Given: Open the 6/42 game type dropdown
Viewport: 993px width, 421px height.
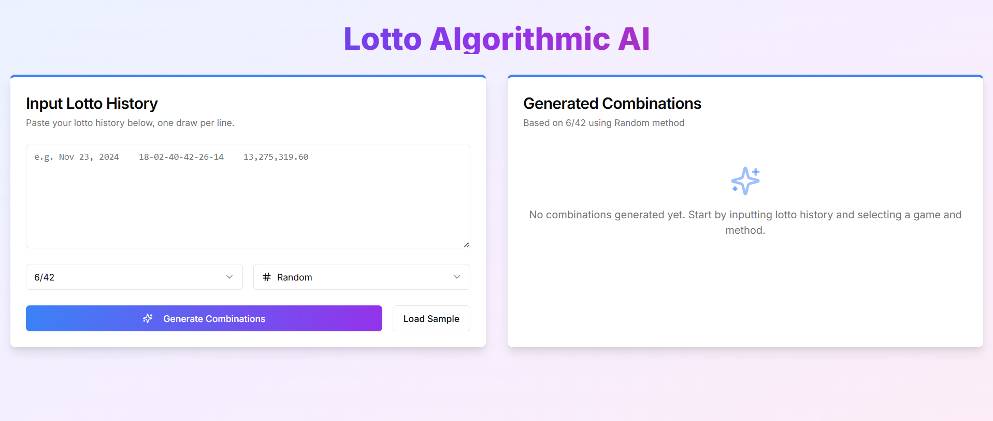Looking at the screenshot, I should point(134,277).
